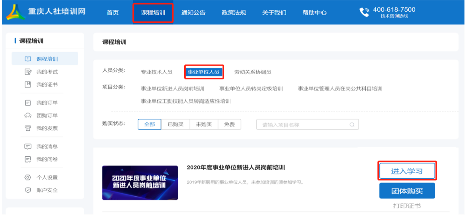The width and height of the screenshot is (466, 216).
Task: Select the 已购买 purchase status filter
Action: pos(176,125)
